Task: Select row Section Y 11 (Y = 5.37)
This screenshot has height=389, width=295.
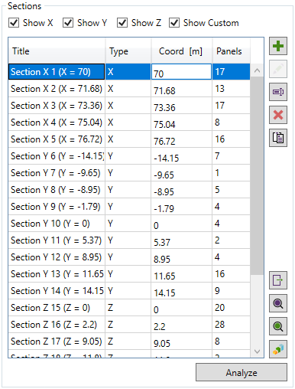Action: tap(129, 240)
